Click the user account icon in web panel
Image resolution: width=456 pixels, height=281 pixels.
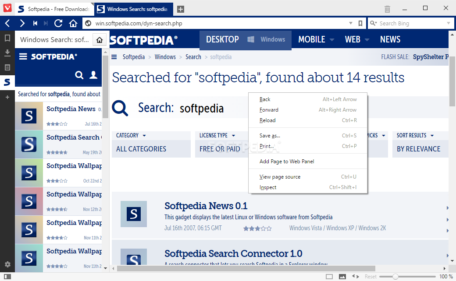[x=93, y=75]
